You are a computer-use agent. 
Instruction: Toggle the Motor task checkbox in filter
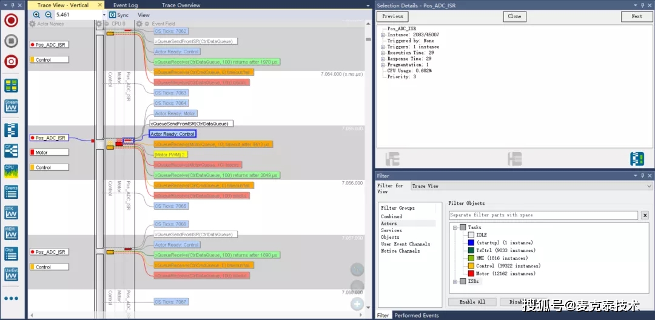[471, 273]
